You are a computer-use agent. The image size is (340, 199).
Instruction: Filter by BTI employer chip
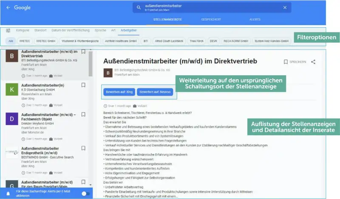(x=146, y=41)
